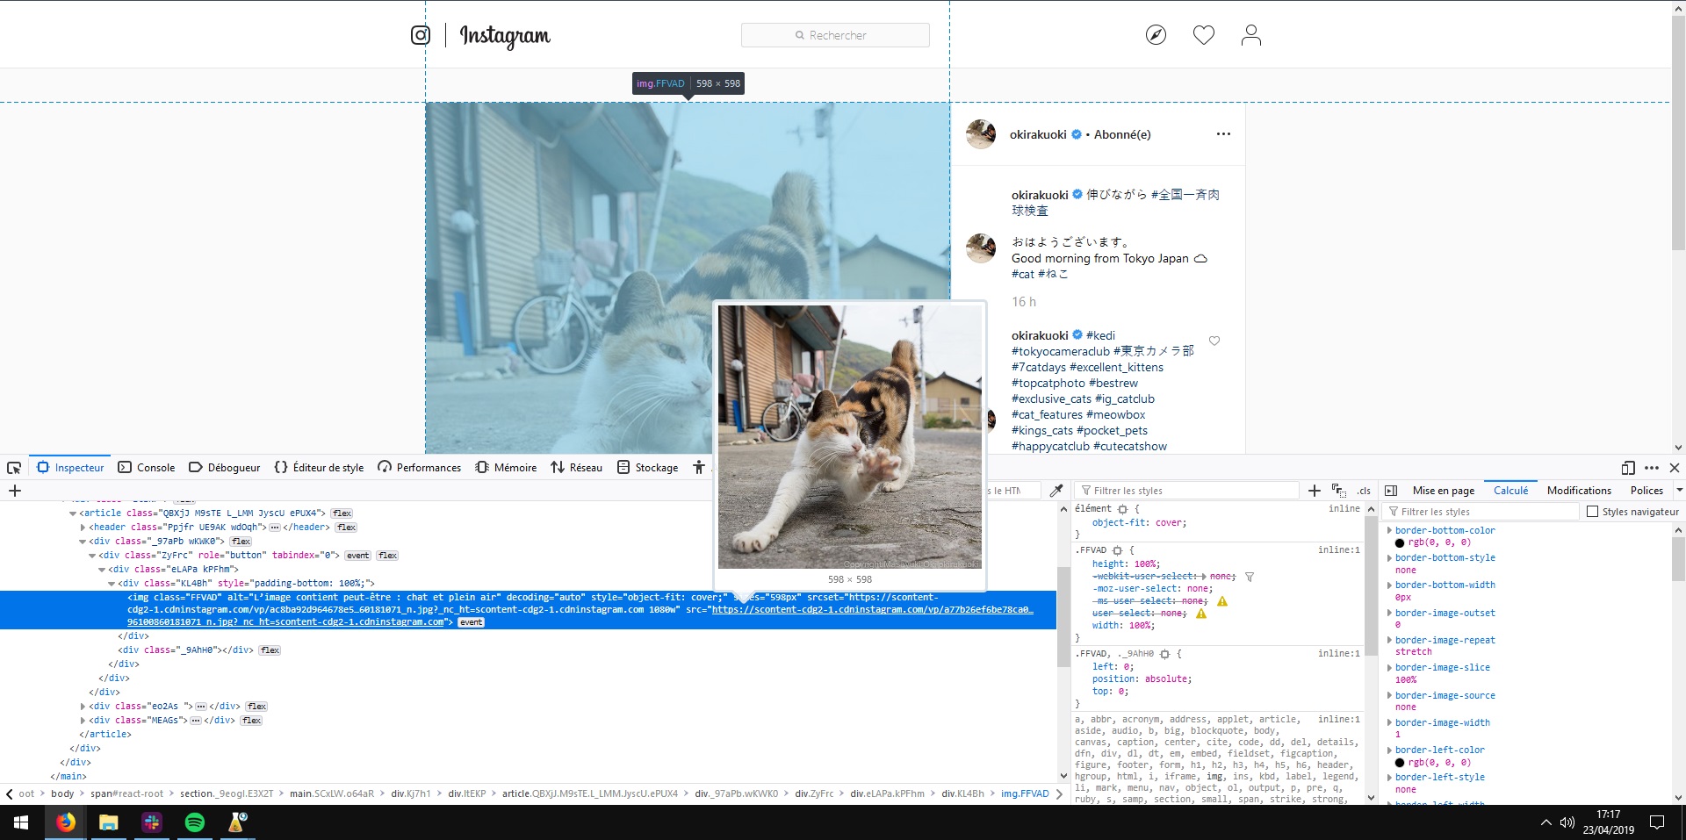Open Performances tab

(420, 468)
